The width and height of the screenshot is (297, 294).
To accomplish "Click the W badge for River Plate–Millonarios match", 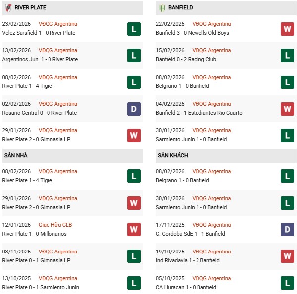I will point(134,230).
